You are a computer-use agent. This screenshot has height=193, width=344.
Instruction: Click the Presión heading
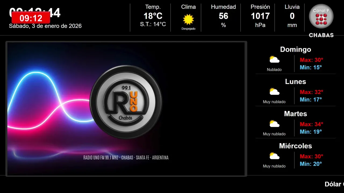tap(260, 7)
